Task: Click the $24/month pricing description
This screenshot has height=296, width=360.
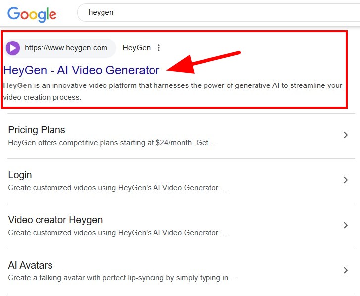Action: (x=112, y=143)
